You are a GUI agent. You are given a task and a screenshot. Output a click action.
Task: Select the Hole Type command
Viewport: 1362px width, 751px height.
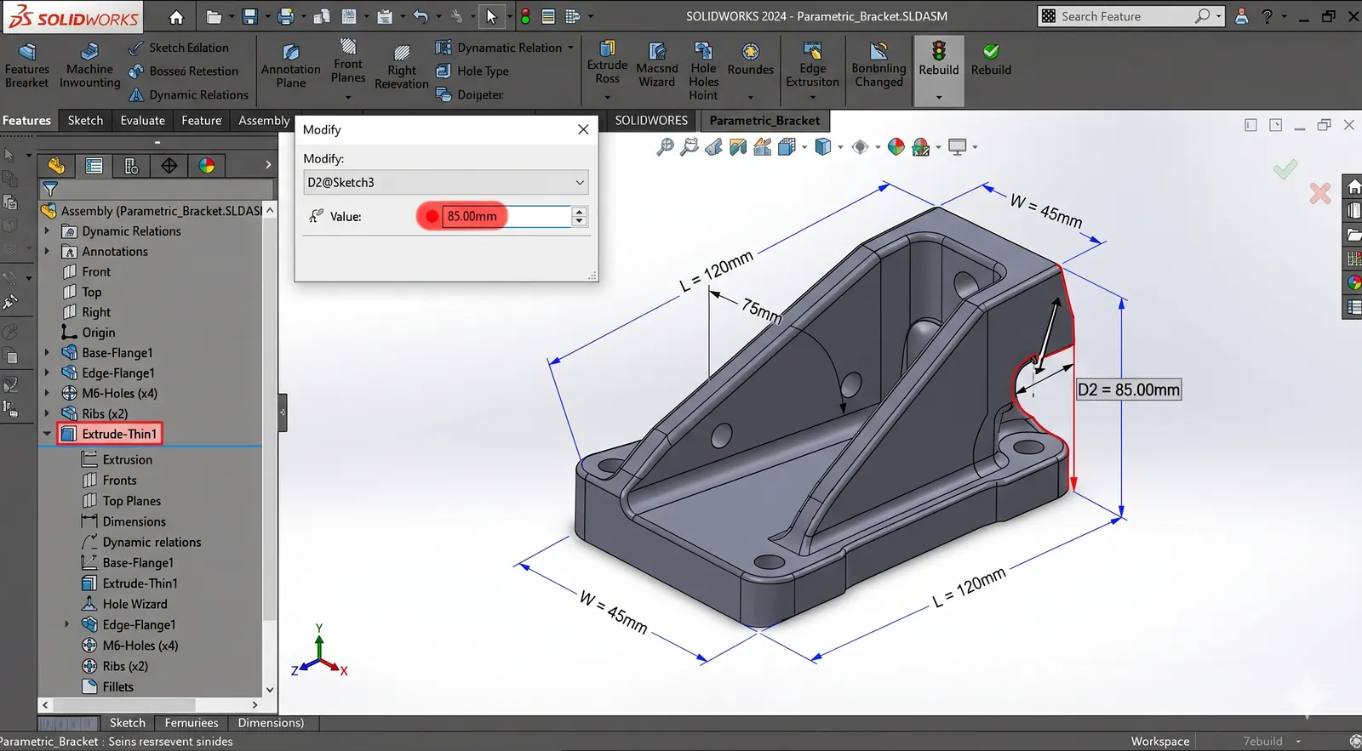pos(472,71)
